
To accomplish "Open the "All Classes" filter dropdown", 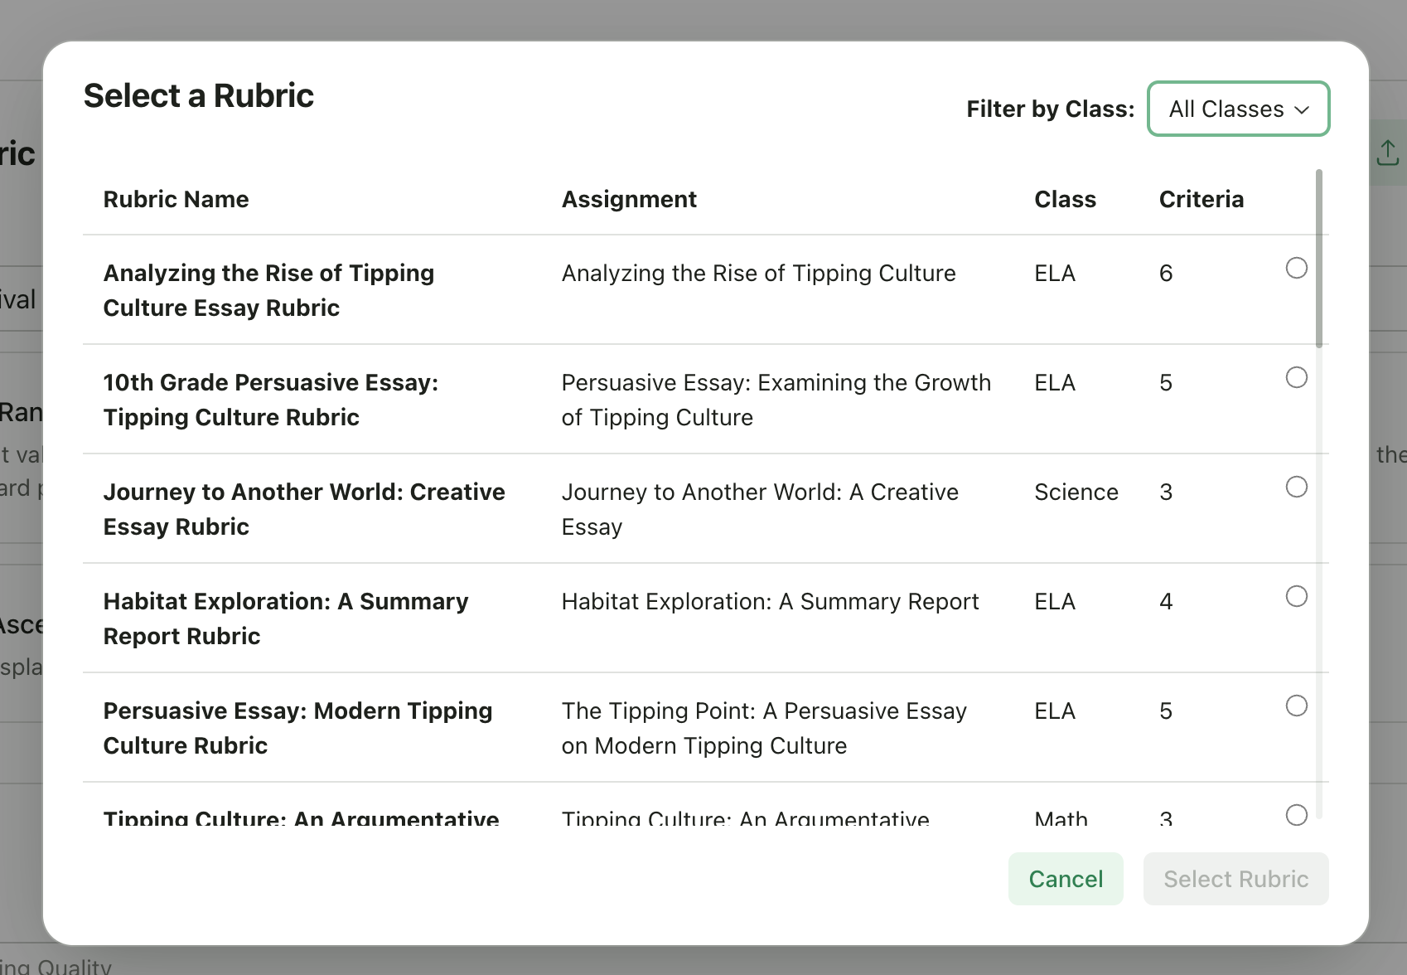I will pyautogui.click(x=1237, y=109).
